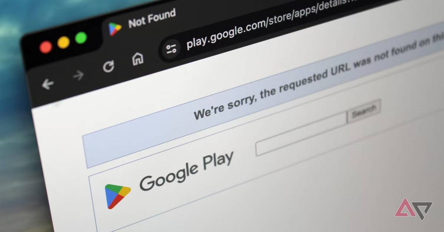Viewport: 444px width, 232px height.
Task: Maximize the window with the green button
Action: (81, 38)
